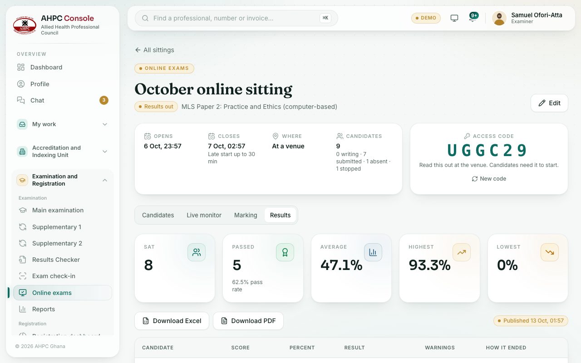Click the WARNINGS column header
This screenshot has width=581, height=363.
coord(440,348)
